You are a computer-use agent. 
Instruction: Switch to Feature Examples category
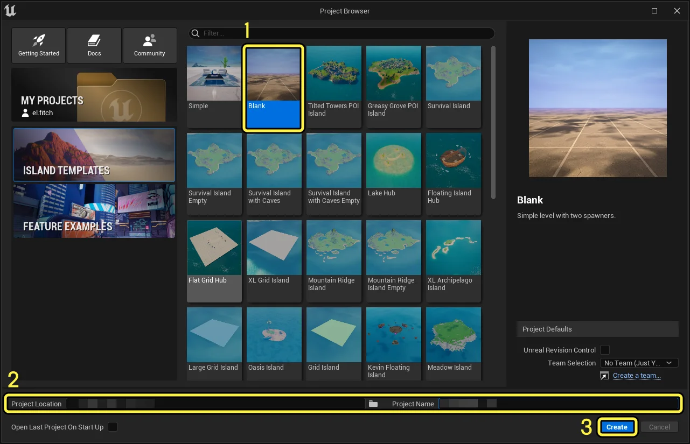tap(94, 211)
